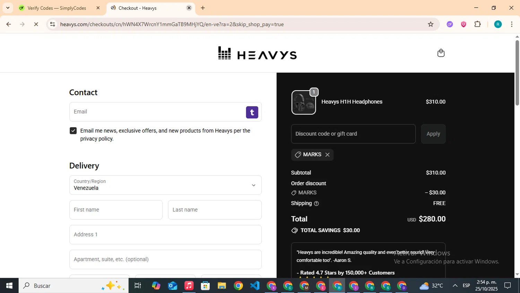This screenshot has width=520, height=293.
Task: Open the taskbar clock and date
Action: (x=486, y=285)
